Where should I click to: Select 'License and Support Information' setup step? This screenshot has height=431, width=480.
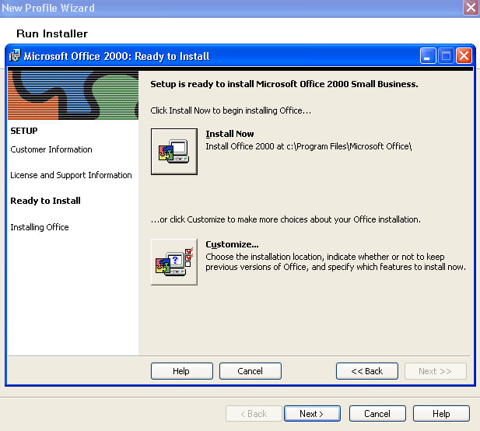point(71,175)
